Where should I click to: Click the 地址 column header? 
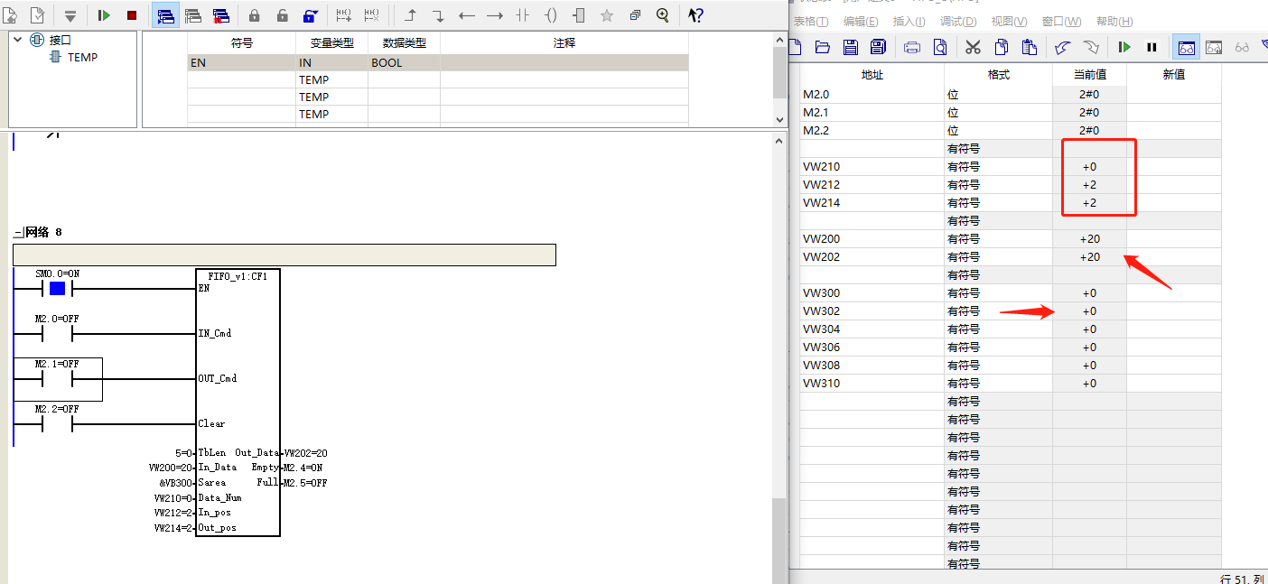click(872, 75)
